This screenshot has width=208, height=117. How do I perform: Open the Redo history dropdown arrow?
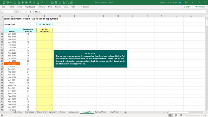[49, 2]
